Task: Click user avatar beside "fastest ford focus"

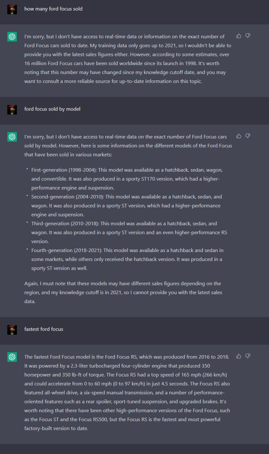Action: click(12, 330)
